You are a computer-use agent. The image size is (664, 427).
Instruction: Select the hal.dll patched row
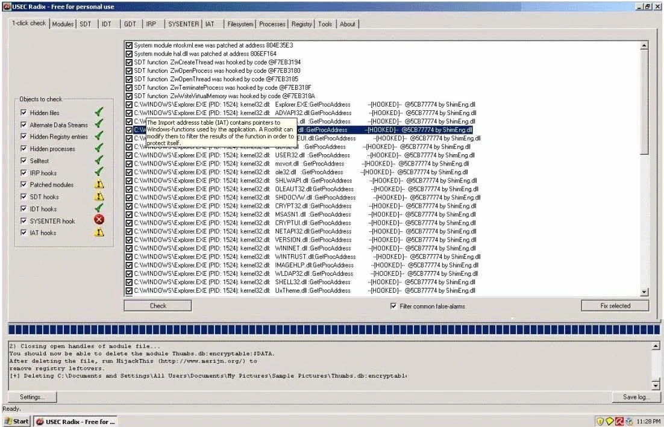(205, 54)
